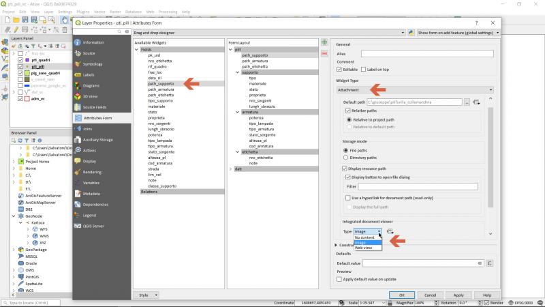Screen dimensions: 545x307
Task: Open expression editor for Default value
Action: pos(489,263)
